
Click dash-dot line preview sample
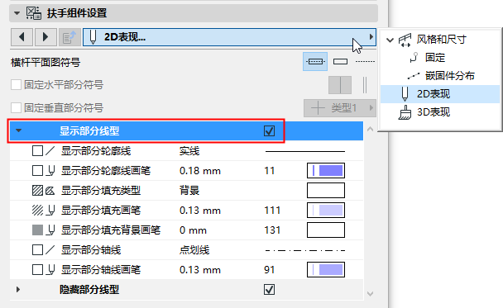pos(305,250)
